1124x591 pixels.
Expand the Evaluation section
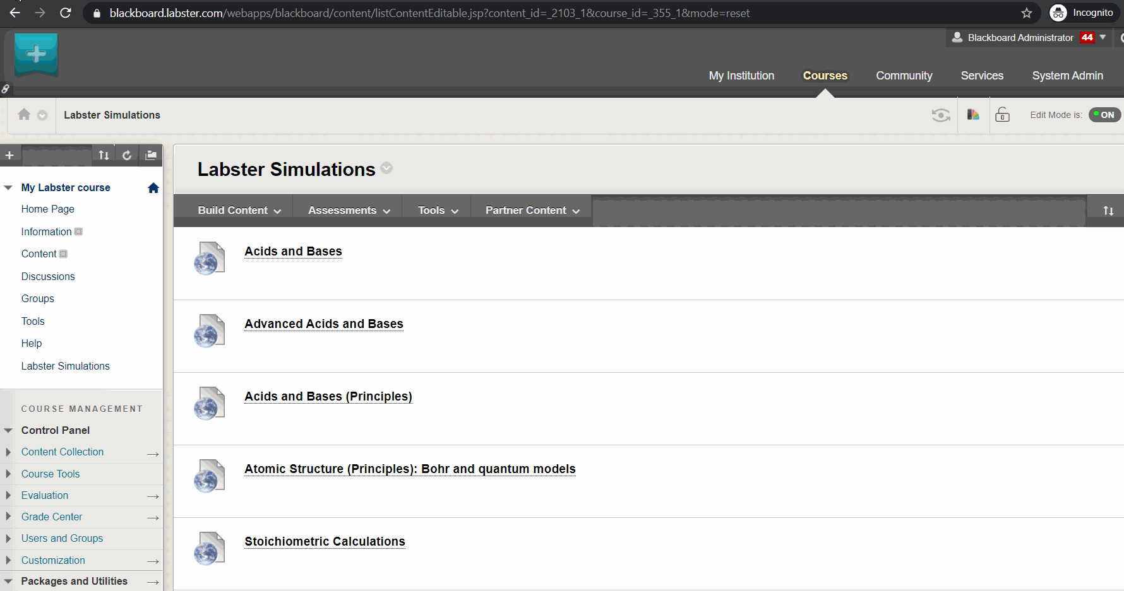[8, 495]
